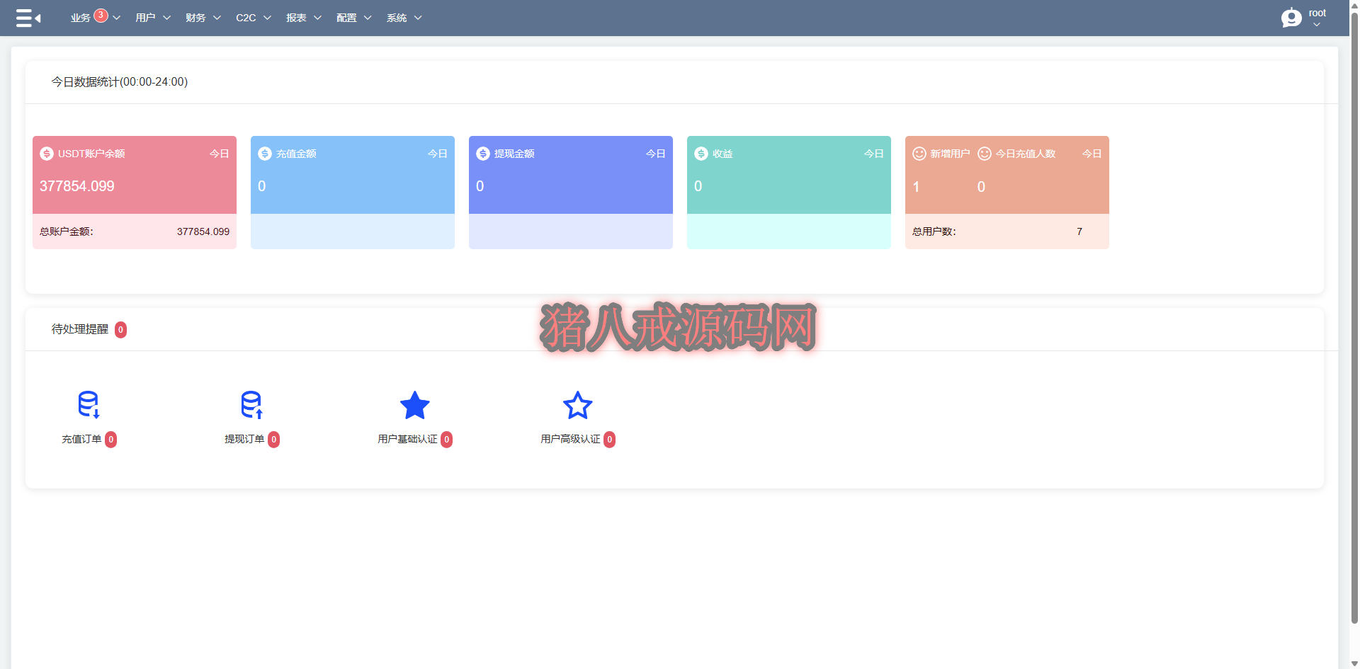
Task: Open the 配置 menu
Action: pyautogui.click(x=346, y=18)
